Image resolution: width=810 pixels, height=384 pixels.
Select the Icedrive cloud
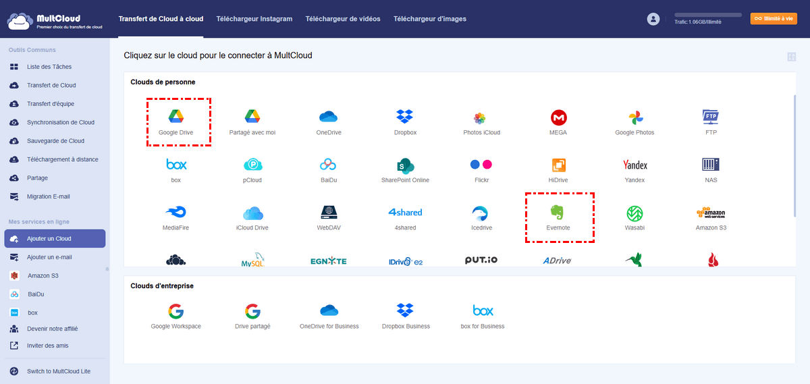482,217
